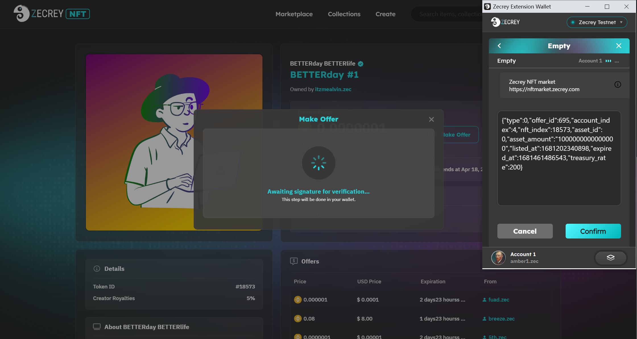Click the verified badge next to BETTERday BETTERlife
Image resolution: width=637 pixels, height=339 pixels.
pos(361,64)
